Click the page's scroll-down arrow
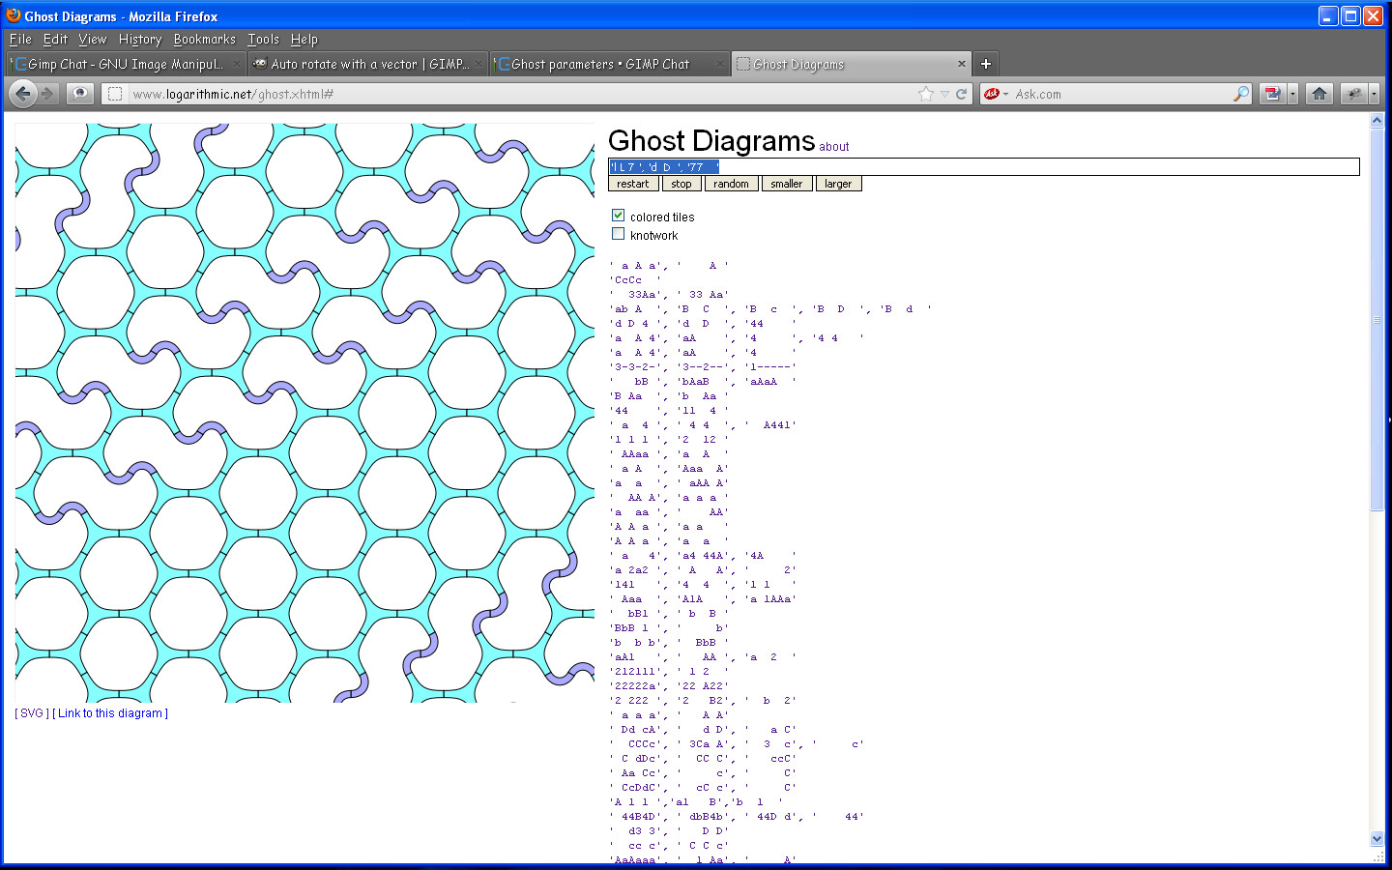 pos(1377,839)
